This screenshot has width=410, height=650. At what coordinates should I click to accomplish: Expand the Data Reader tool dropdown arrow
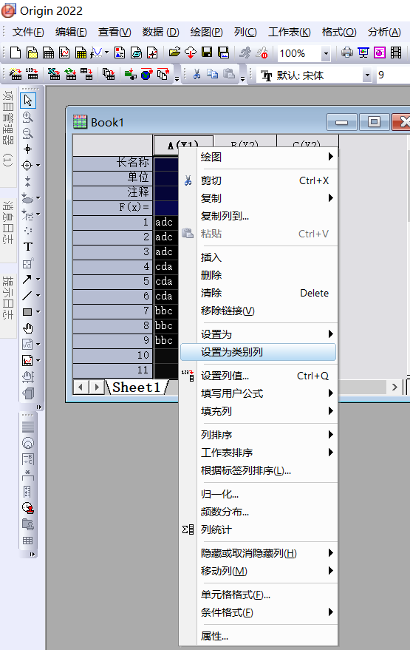(x=38, y=166)
